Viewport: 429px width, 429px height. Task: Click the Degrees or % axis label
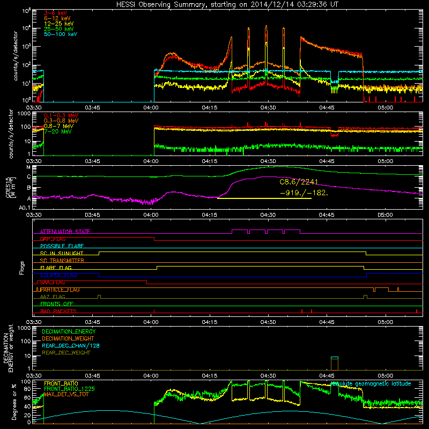[x=14, y=402]
